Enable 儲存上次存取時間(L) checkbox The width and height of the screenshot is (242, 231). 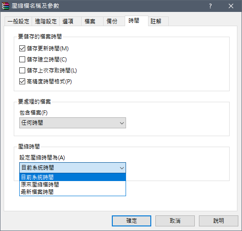pyautogui.click(x=22, y=71)
